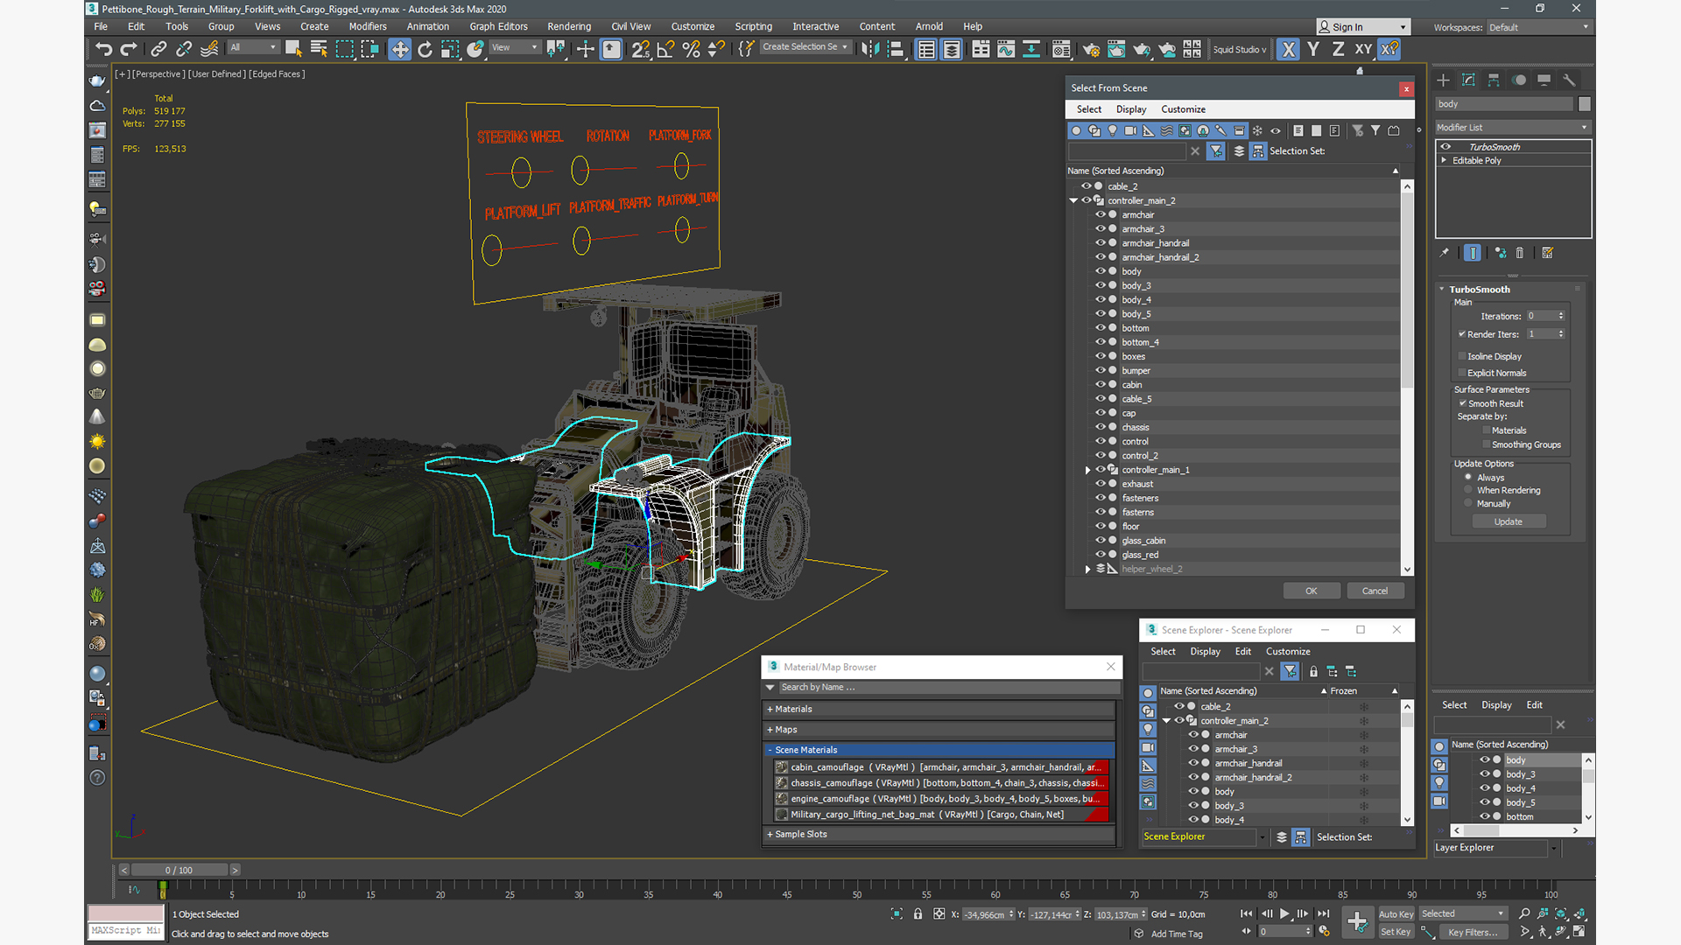This screenshot has width=1681, height=945.
Task: Open the selection filter All dropdown
Action: pyautogui.click(x=253, y=47)
